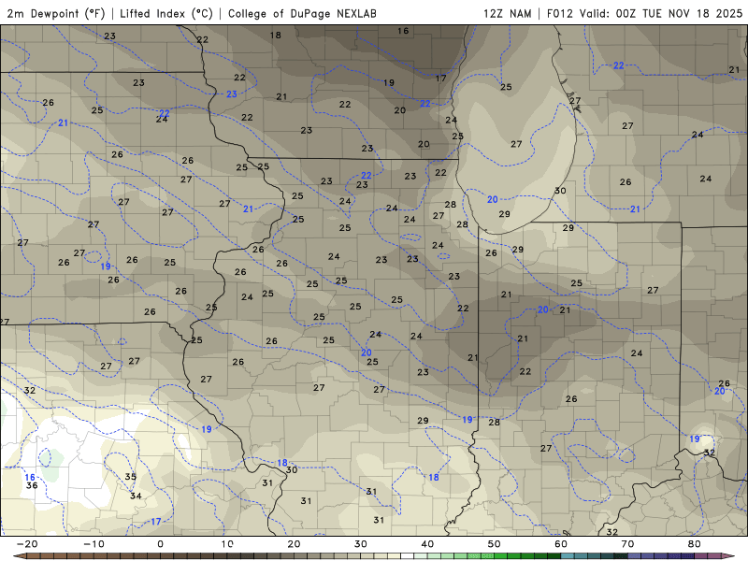Image resolution: width=748 pixels, height=561 pixels.
Task: Click the black 34 dewpoint value
Action: (136, 496)
